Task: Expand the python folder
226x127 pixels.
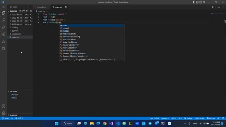Action: 20,31
